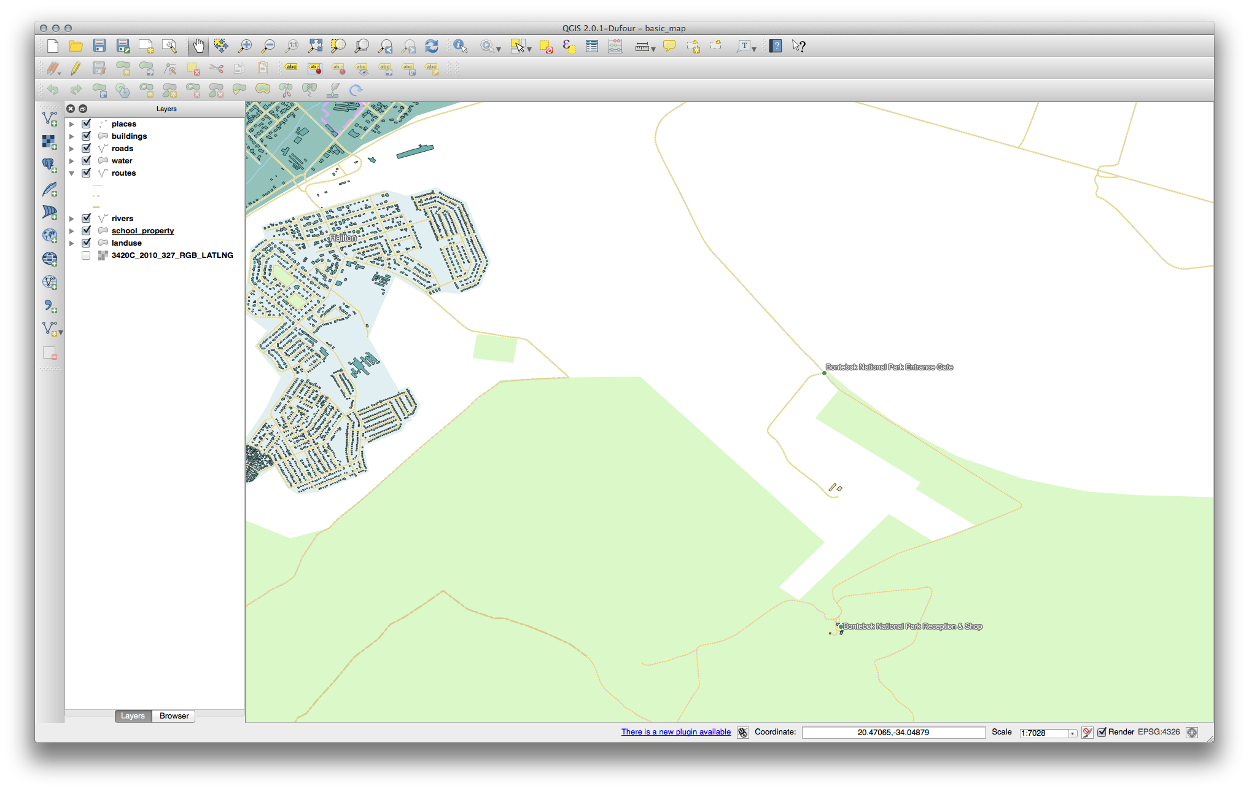
Task: Select the Pan Map hand tool
Action: [198, 46]
